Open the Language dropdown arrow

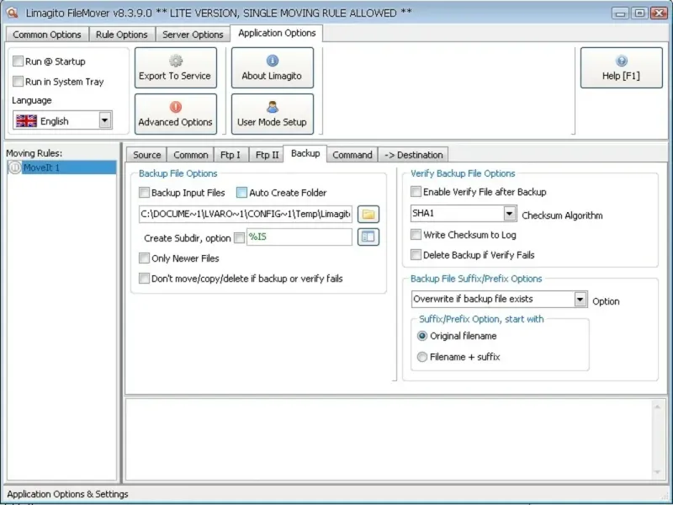tap(104, 120)
